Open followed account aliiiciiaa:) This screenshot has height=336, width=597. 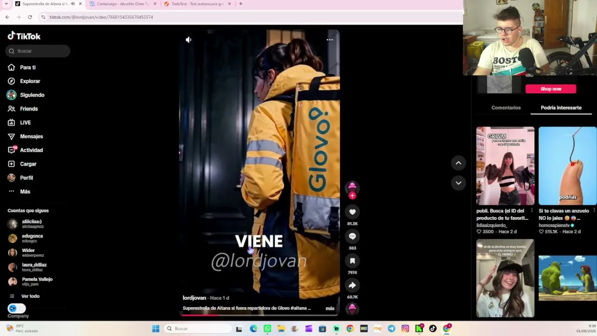(x=26, y=224)
